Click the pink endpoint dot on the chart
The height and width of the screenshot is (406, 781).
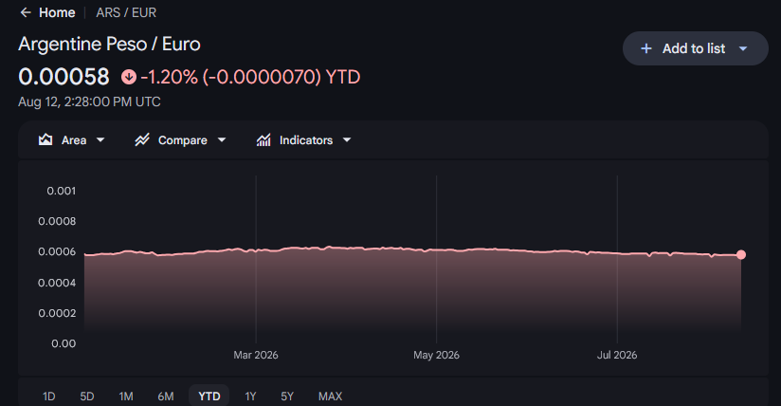coord(741,255)
